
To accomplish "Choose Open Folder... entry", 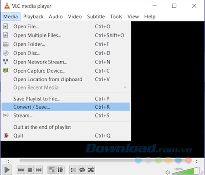I will point(66,44).
